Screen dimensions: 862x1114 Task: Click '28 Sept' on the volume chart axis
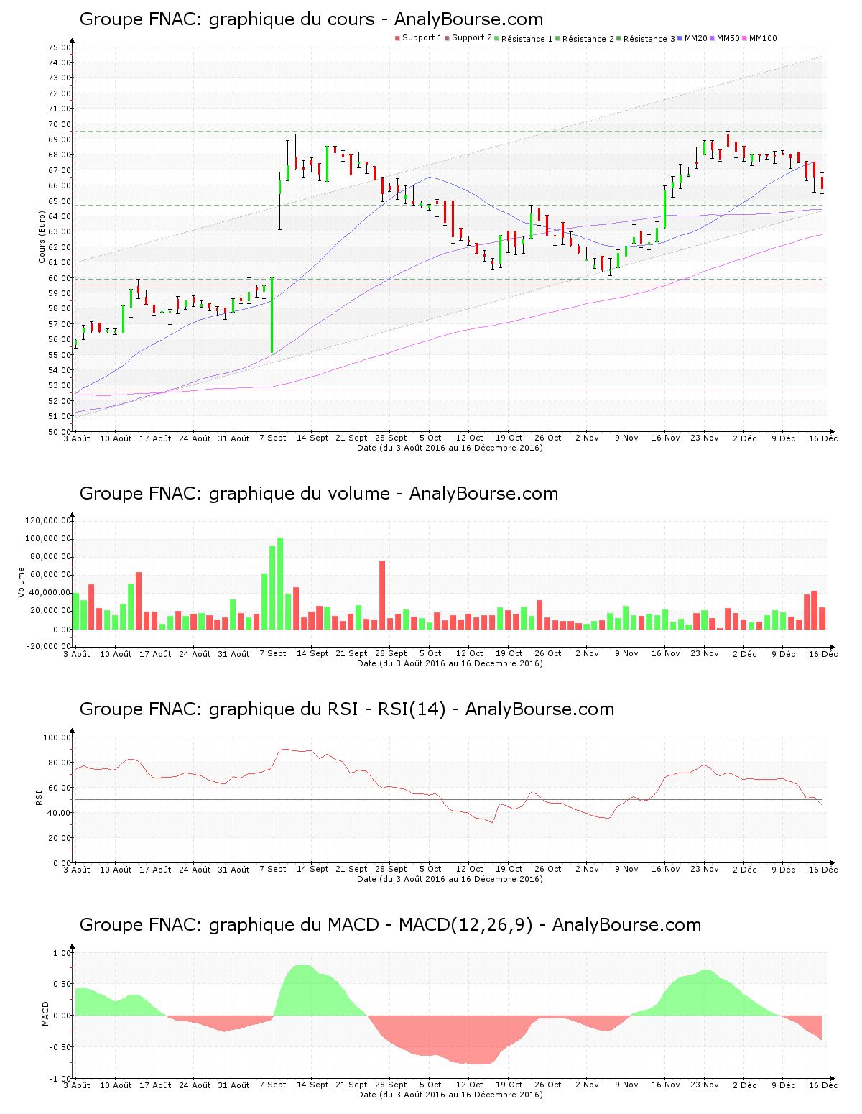point(391,653)
